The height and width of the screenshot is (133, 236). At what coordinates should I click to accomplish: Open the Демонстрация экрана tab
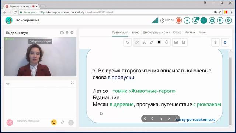156,32
